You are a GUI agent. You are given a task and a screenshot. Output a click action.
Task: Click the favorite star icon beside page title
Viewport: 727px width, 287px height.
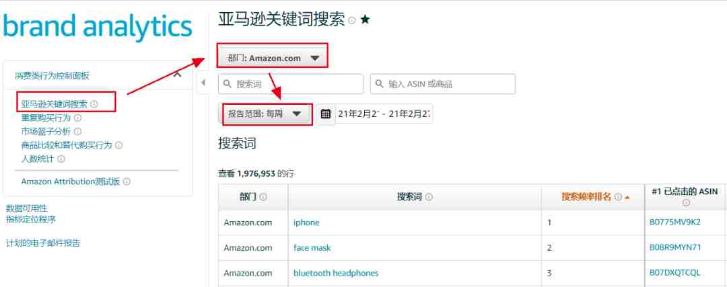pos(366,20)
